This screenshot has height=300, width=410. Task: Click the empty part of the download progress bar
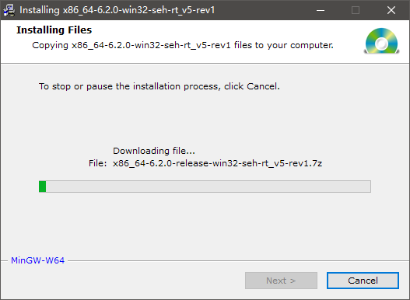(x=209, y=187)
